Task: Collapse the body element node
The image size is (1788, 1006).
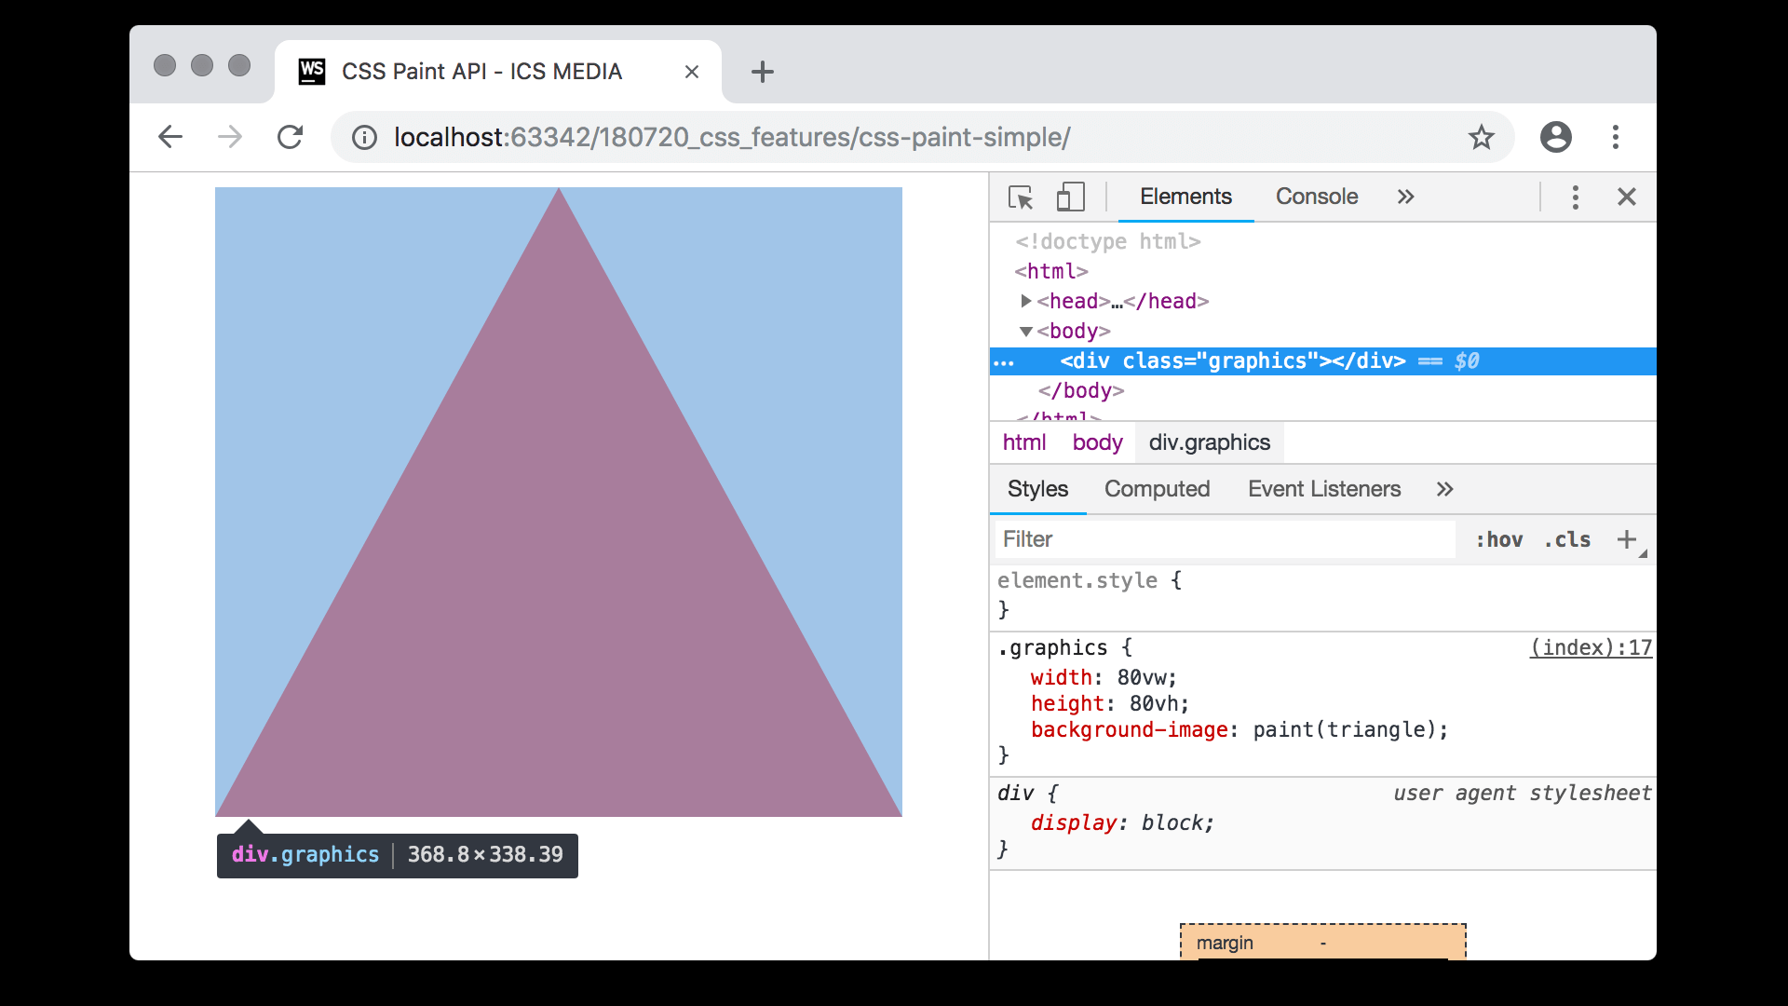Action: pyautogui.click(x=1025, y=332)
